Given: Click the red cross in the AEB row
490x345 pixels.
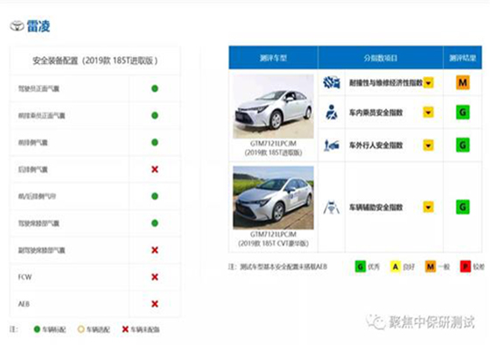Looking at the screenshot, I should pyautogui.click(x=155, y=304).
